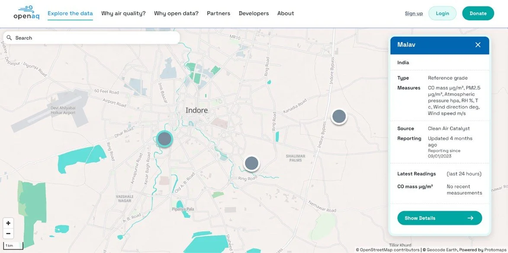Open Why open data? menu item

click(x=176, y=13)
